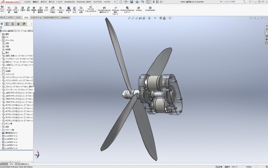Open the dropdown arrow beside the Undo icon
This screenshot has width=268, height=168.
tap(145, 2)
